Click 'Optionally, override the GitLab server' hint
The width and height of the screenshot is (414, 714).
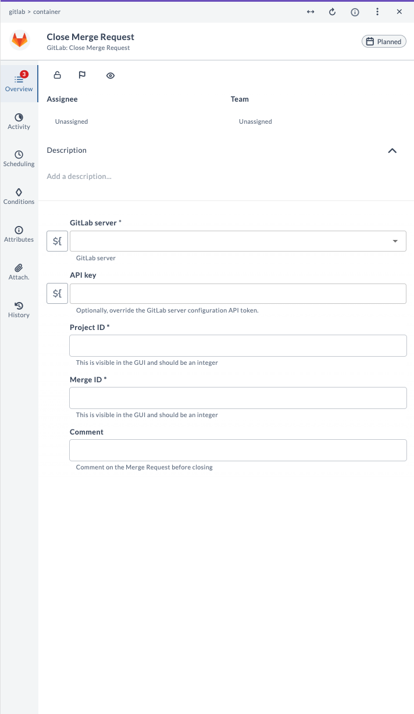pyautogui.click(x=167, y=310)
